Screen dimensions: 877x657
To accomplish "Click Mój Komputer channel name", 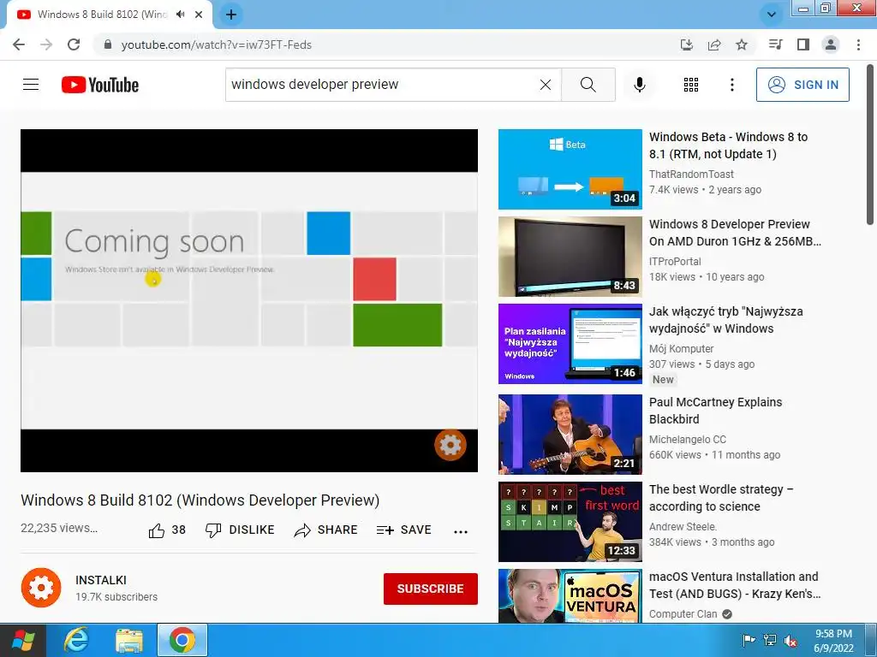I will click(x=681, y=349).
